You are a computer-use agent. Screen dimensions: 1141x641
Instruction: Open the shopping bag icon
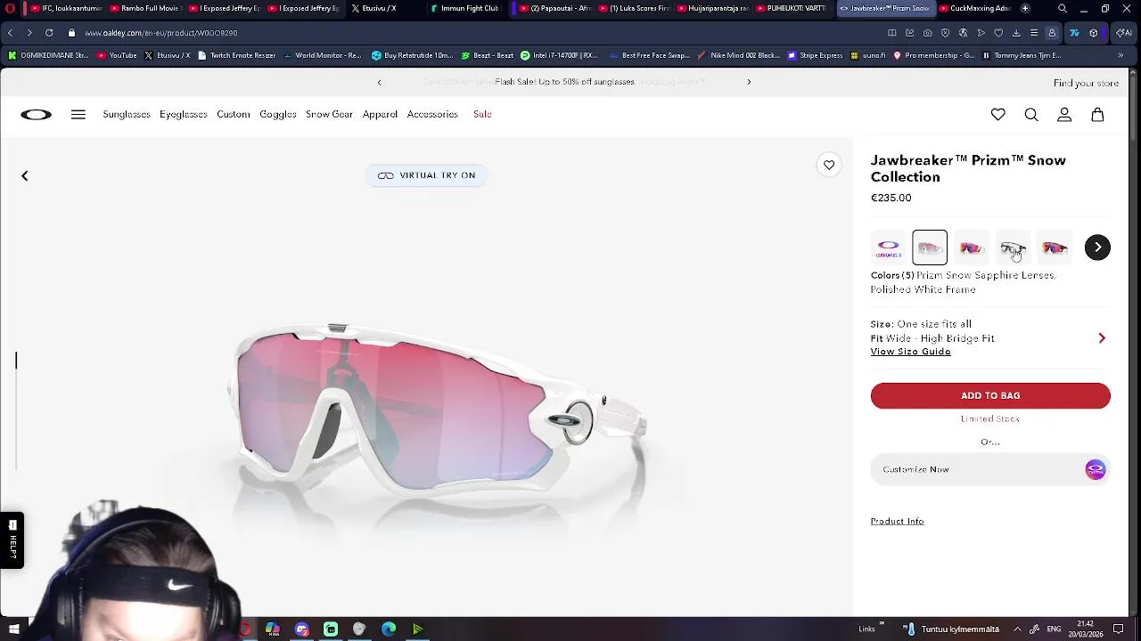(x=1097, y=114)
